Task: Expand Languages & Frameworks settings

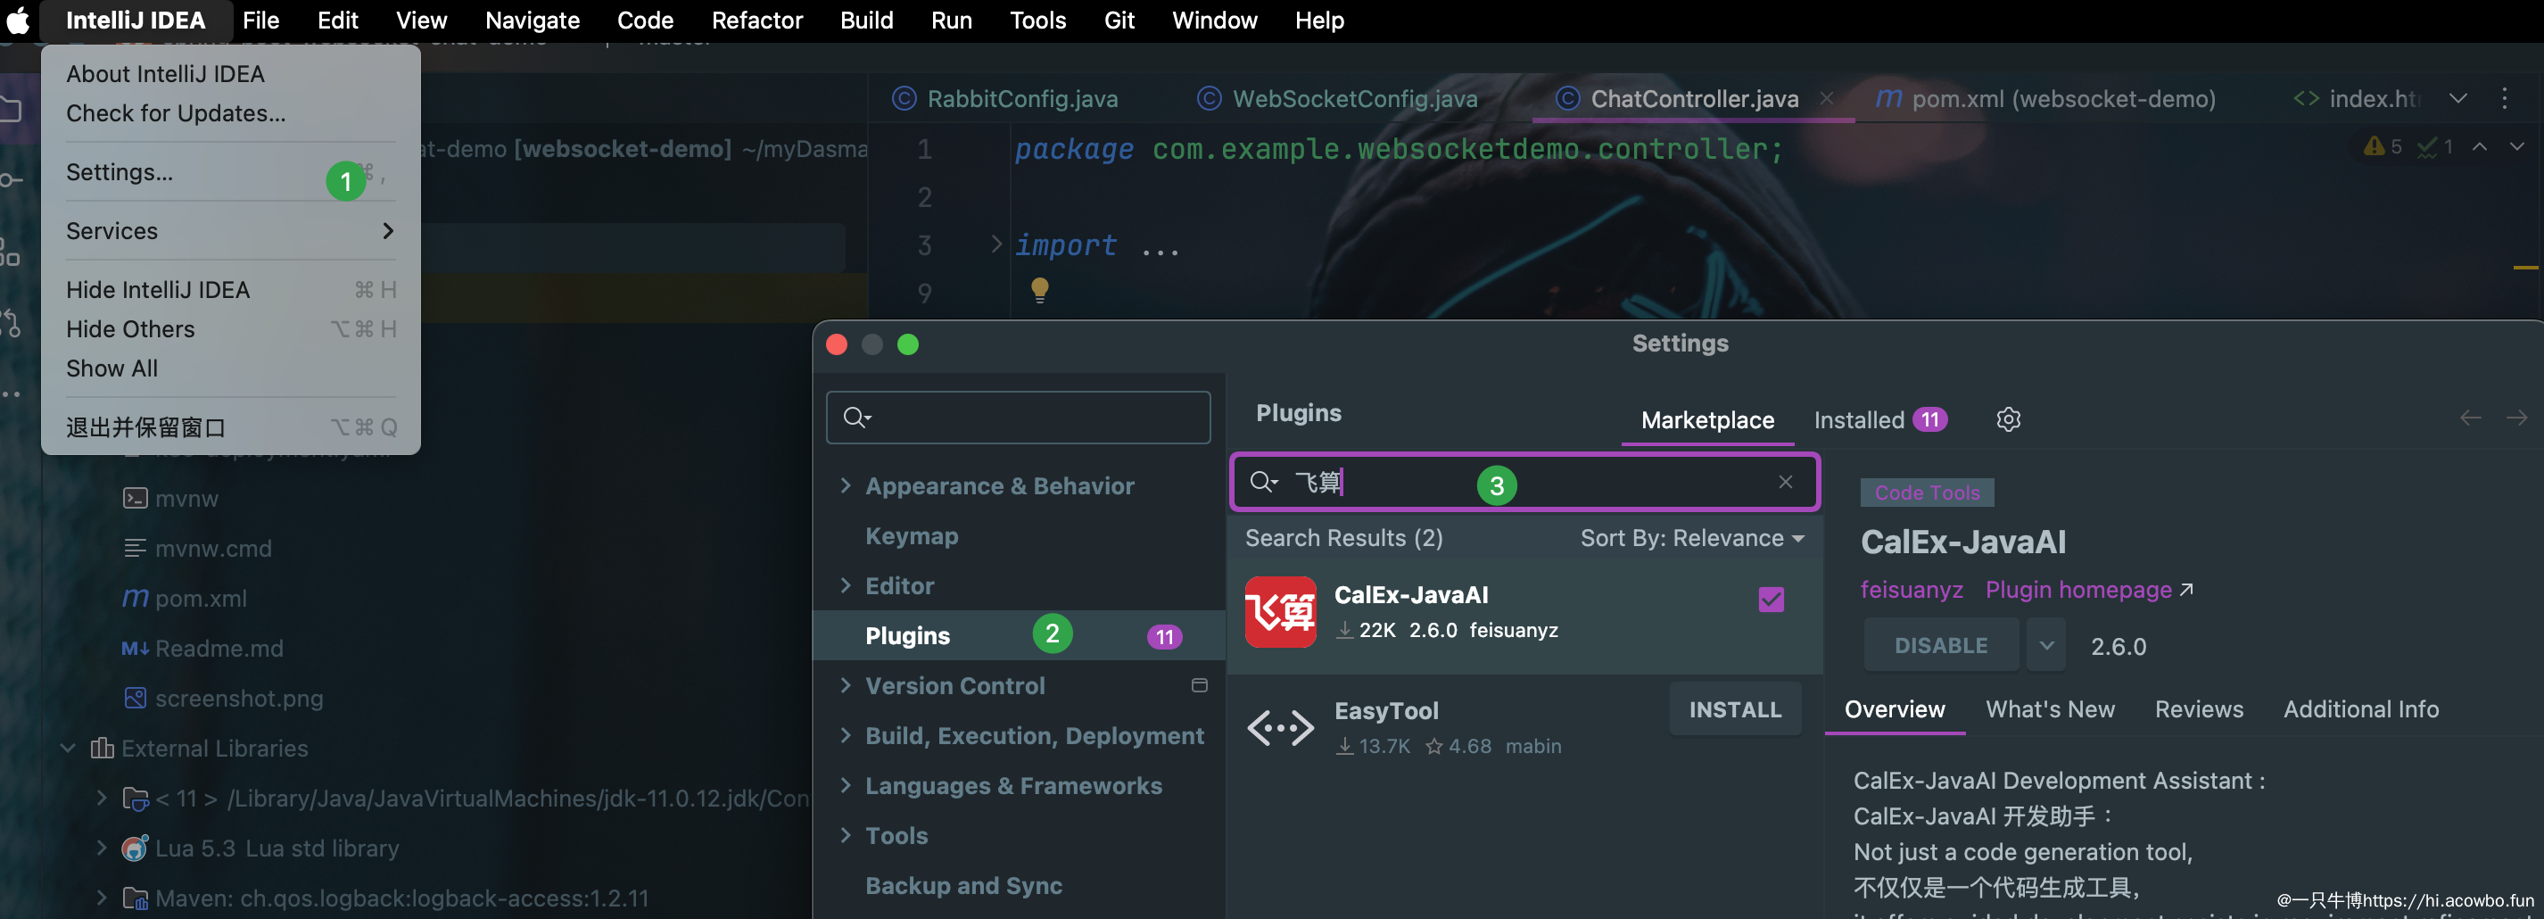Action: pyautogui.click(x=846, y=785)
